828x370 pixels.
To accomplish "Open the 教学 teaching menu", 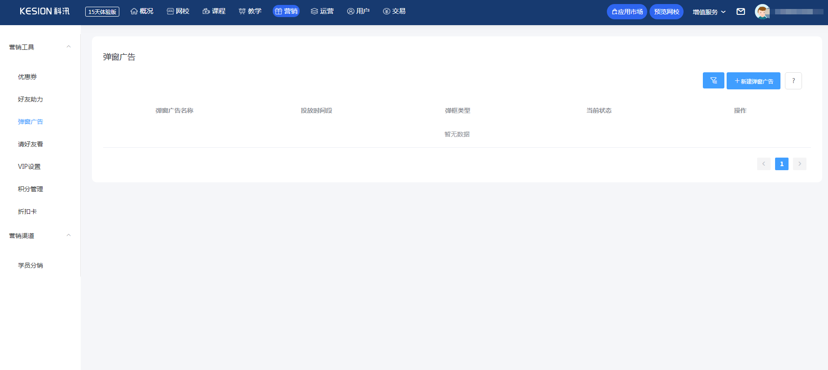I will (250, 11).
